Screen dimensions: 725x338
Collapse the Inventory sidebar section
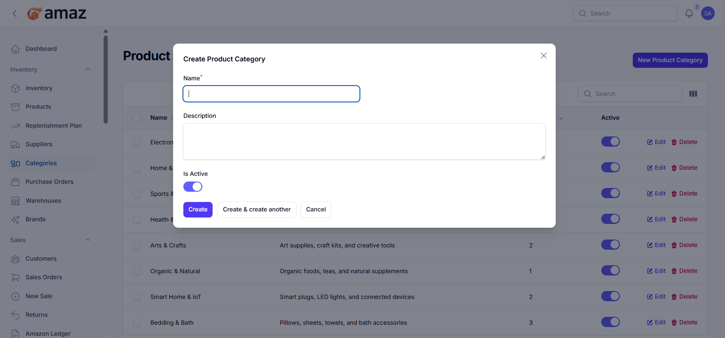[88, 69]
